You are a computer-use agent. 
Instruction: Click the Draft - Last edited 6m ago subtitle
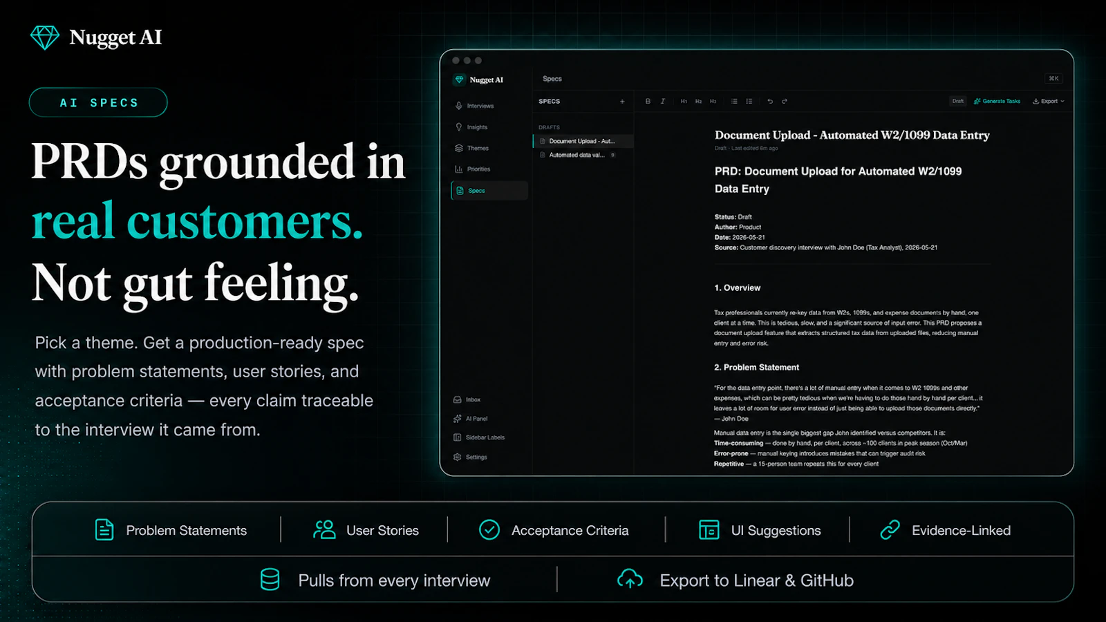[x=746, y=148]
